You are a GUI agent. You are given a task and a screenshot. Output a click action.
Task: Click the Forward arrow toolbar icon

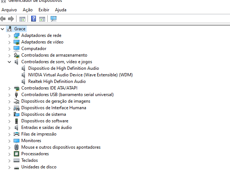tap(11, 19)
